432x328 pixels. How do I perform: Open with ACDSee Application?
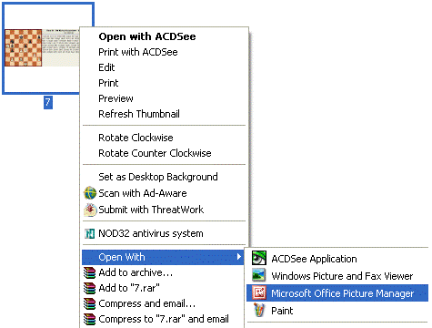click(337, 259)
